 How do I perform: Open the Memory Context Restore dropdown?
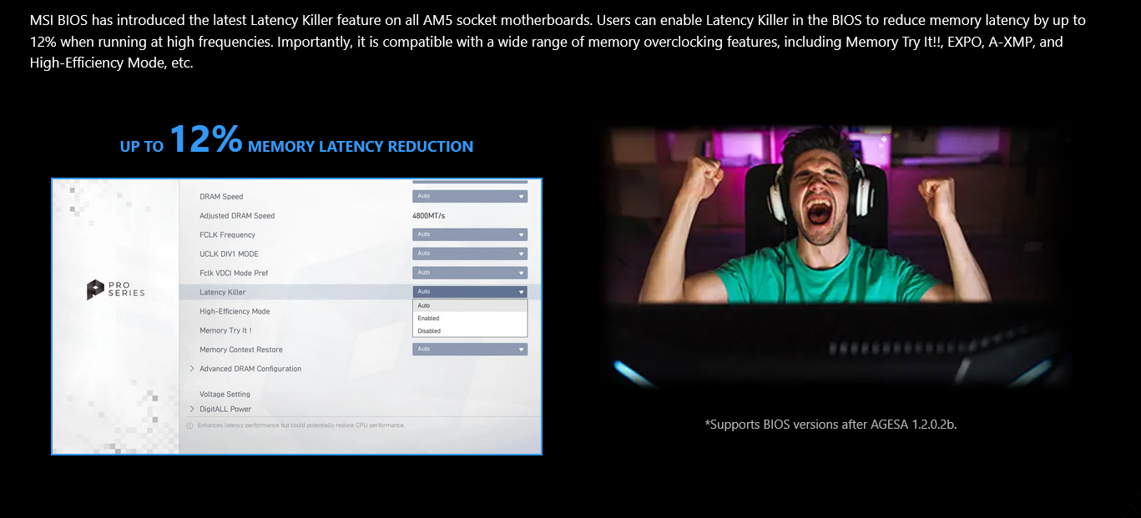point(470,350)
